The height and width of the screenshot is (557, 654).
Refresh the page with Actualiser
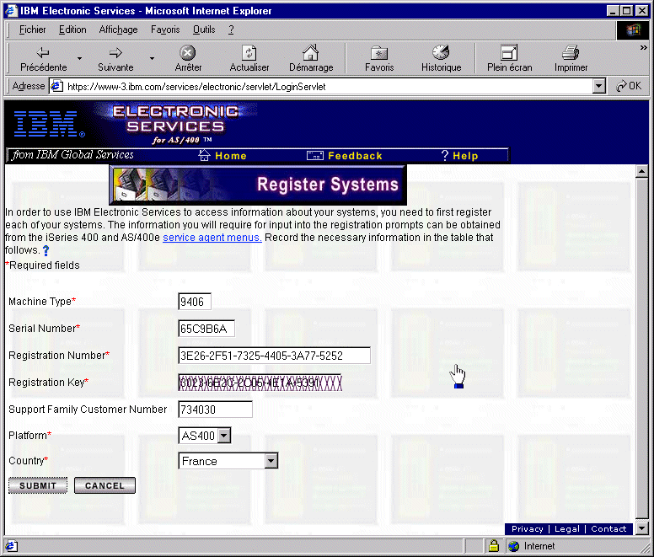tap(249, 59)
